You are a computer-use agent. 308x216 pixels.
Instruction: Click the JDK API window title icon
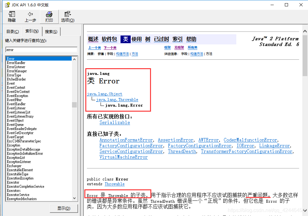(x=7, y=5)
